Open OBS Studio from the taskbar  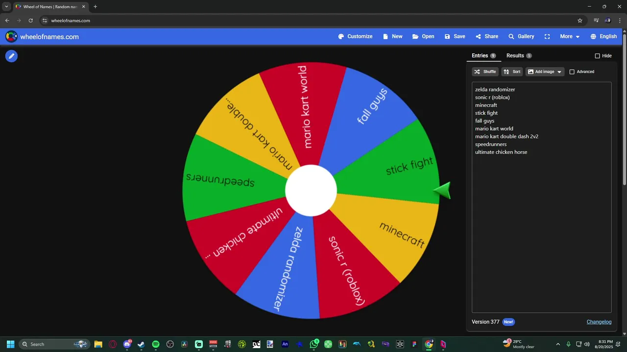pyautogui.click(x=170, y=344)
